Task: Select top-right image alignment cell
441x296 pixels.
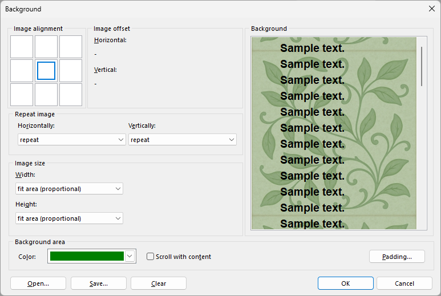Action: coord(71,47)
